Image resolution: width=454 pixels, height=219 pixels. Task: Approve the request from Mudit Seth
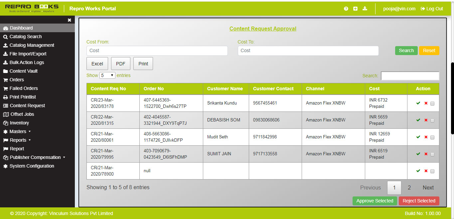[x=418, y=137]
